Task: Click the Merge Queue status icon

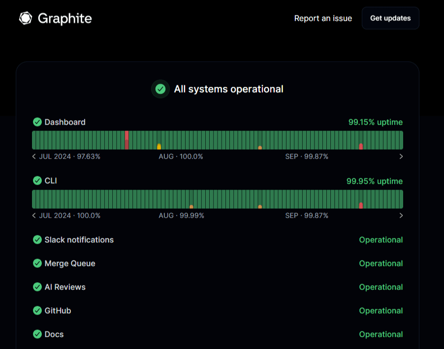Action: tap(37, 263)
